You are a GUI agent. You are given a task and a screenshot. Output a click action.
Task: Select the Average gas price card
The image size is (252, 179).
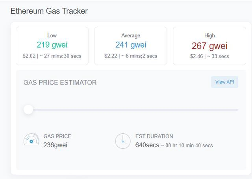click(131, 46)
